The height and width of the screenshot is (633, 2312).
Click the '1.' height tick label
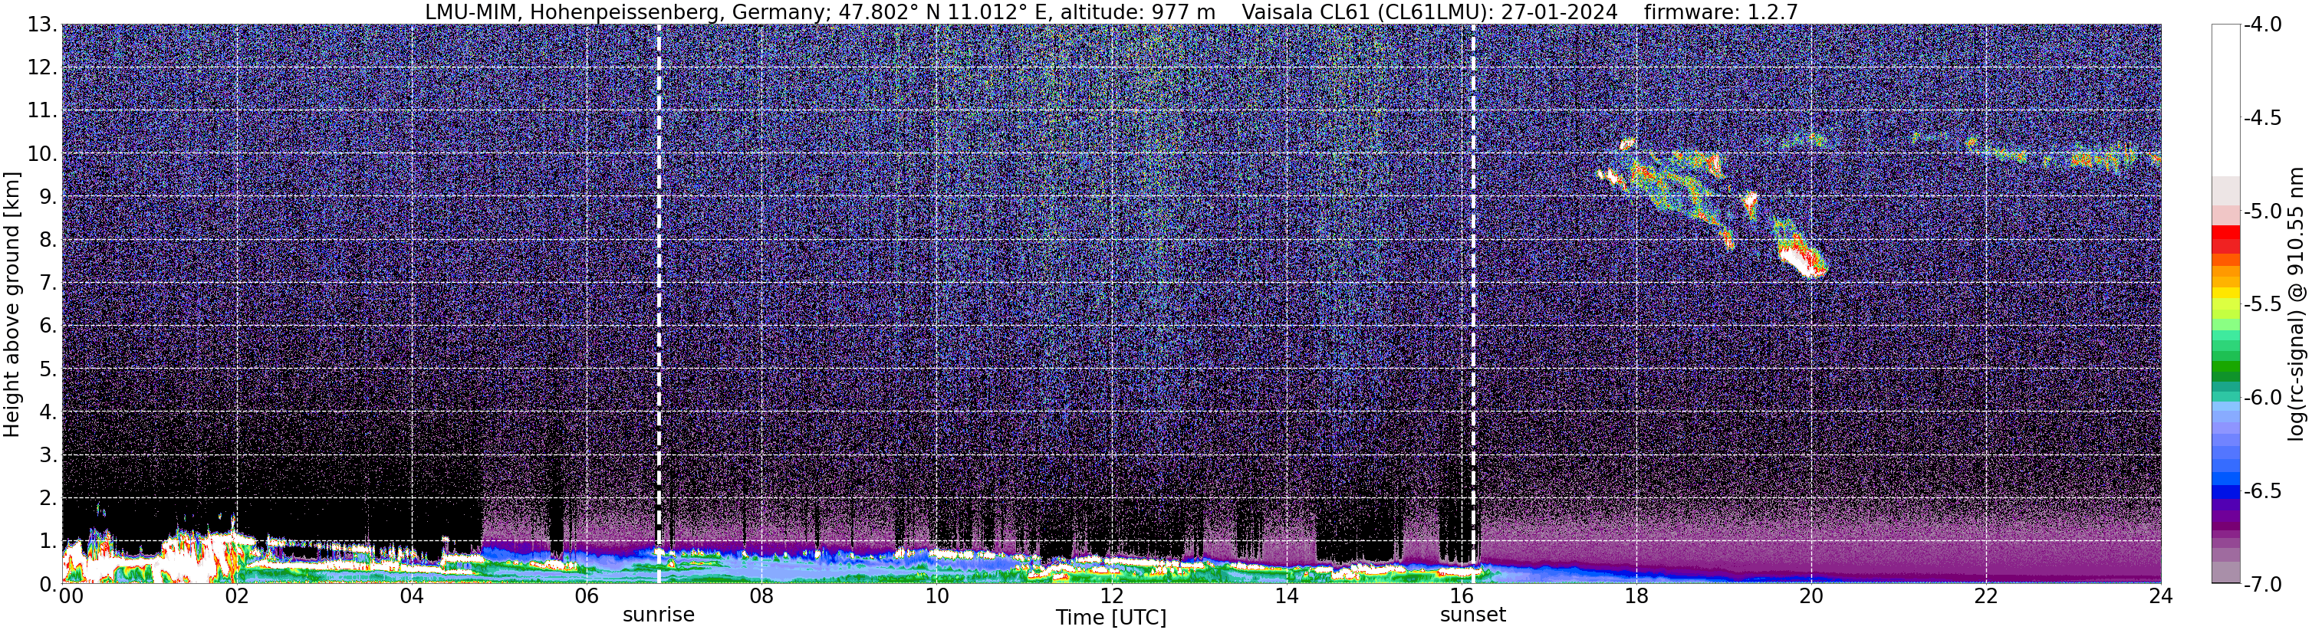click(x=48, y=542)
